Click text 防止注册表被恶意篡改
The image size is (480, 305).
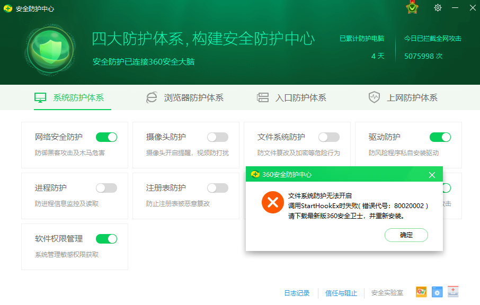click(178, 204)
